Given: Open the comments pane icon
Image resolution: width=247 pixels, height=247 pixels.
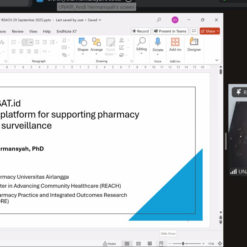Looking at the screenshot, I should pyautogui.click(x=194, y=31).
